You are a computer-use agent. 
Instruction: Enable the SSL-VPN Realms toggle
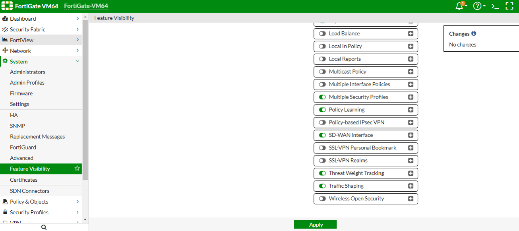point(322,161)
